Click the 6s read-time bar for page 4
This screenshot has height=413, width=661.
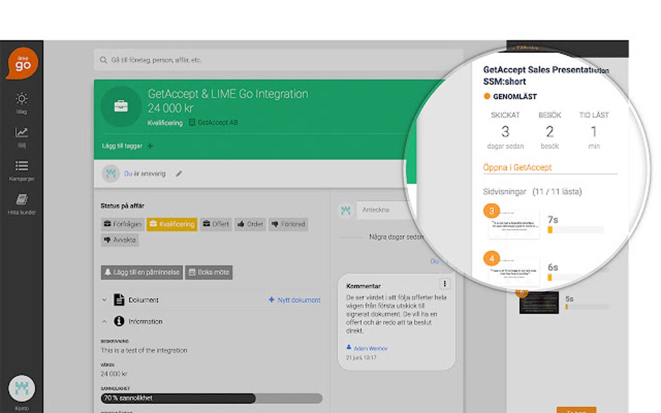click(x=576, y=278)
